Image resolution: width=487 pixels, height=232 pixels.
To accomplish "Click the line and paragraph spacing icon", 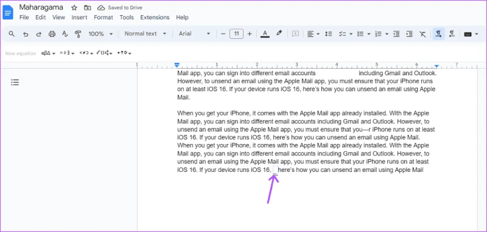I will pyautogui.click(x=328, y=34).
